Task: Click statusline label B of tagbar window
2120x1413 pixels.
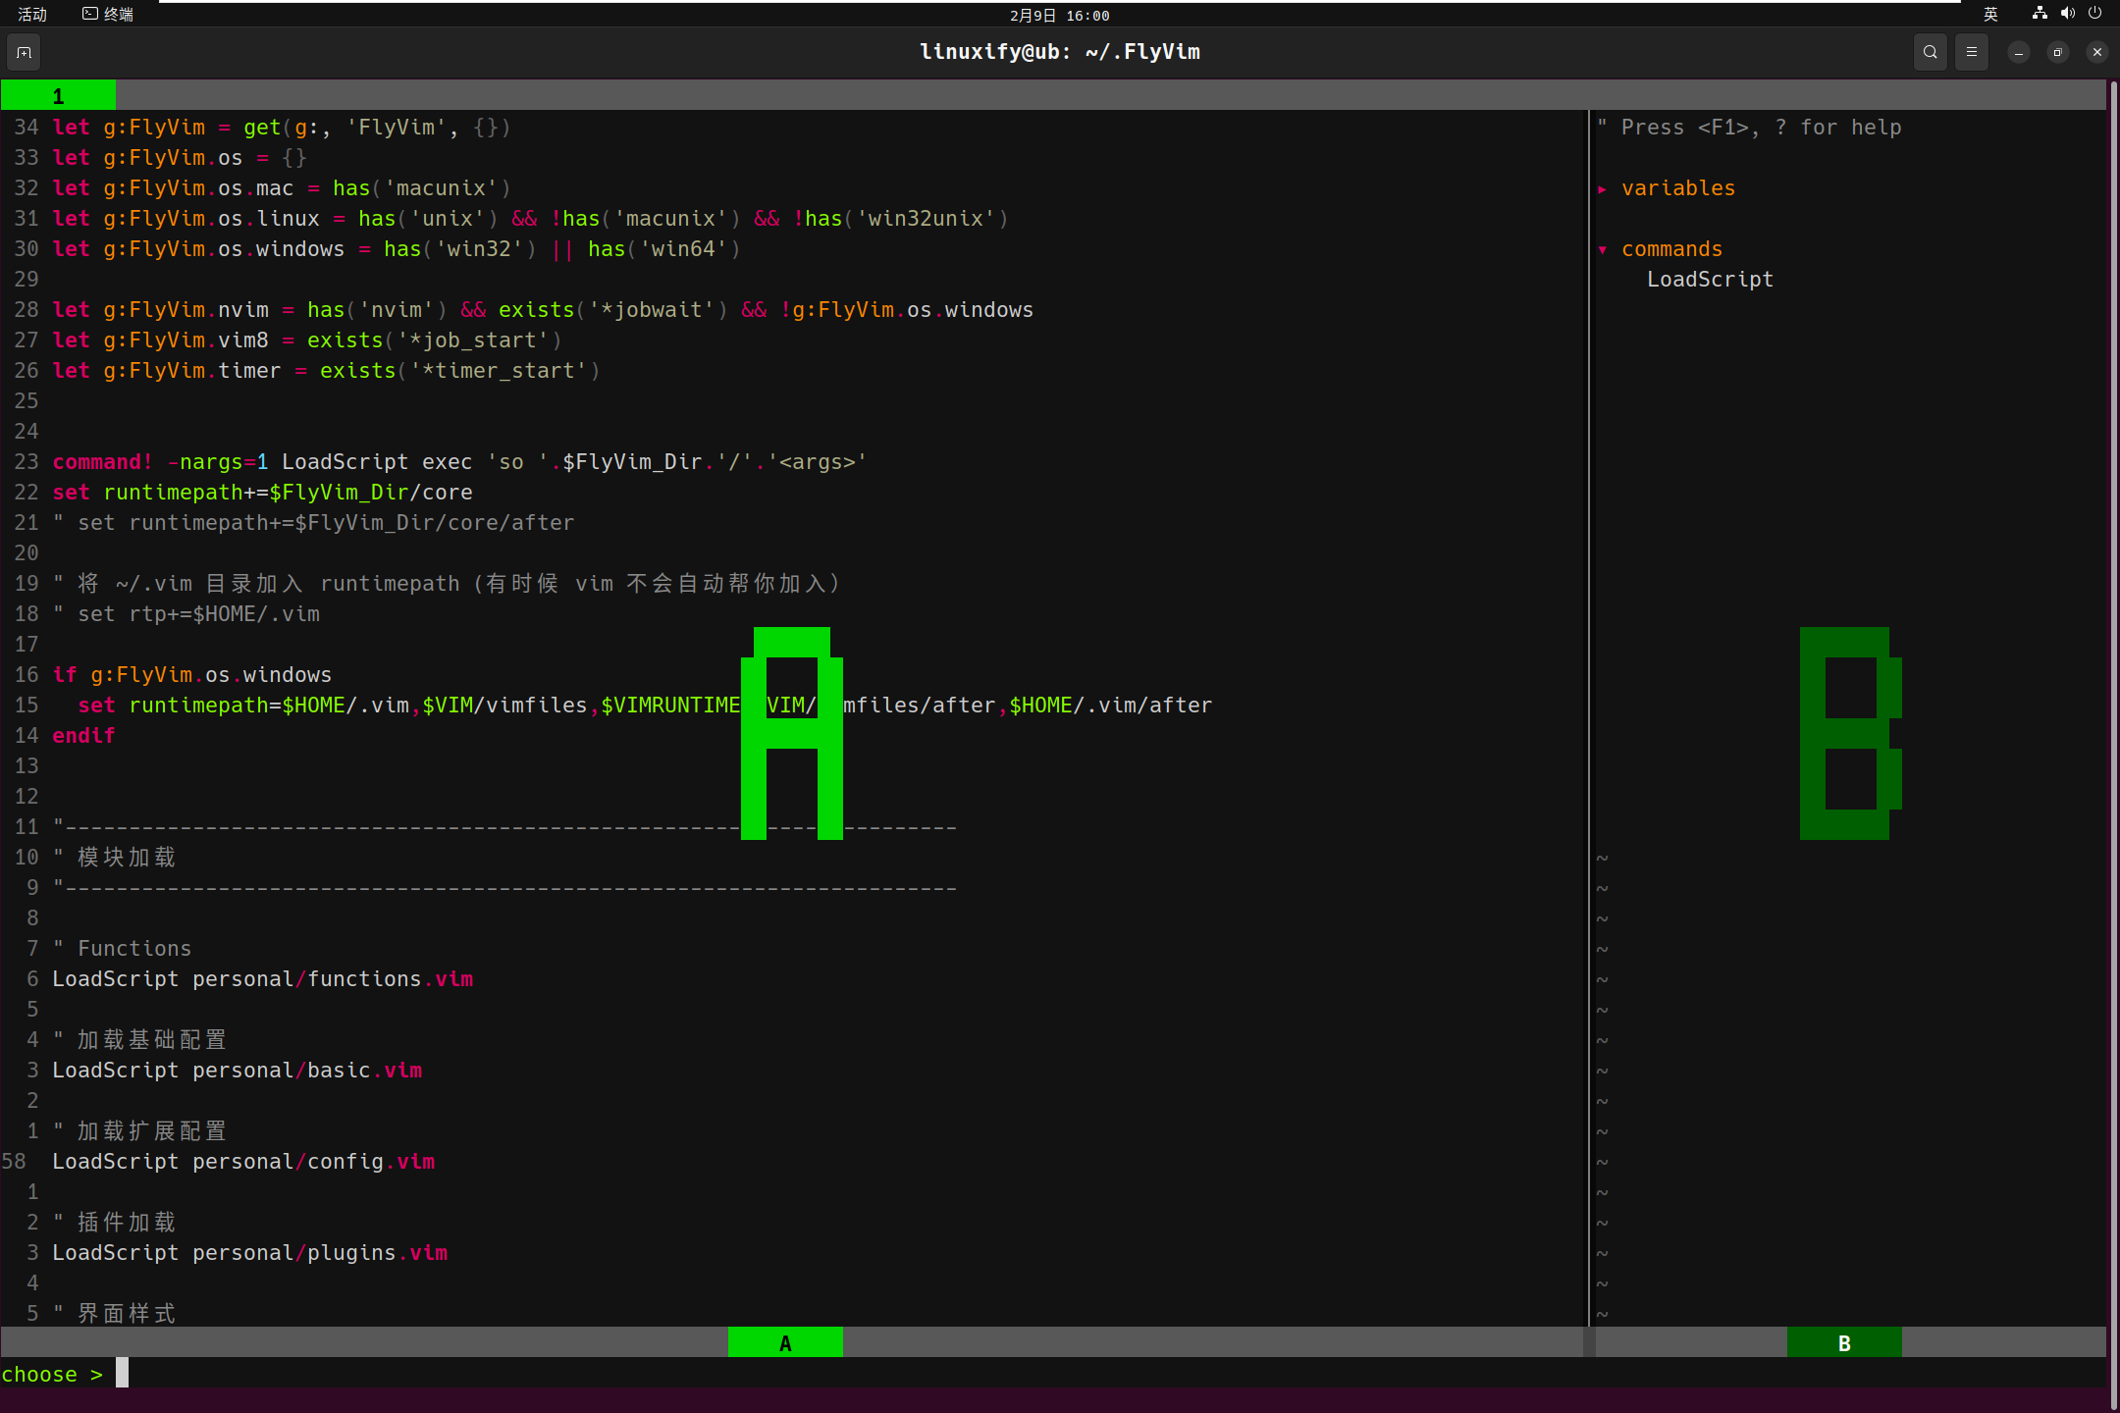Action: [1843, 1343]
